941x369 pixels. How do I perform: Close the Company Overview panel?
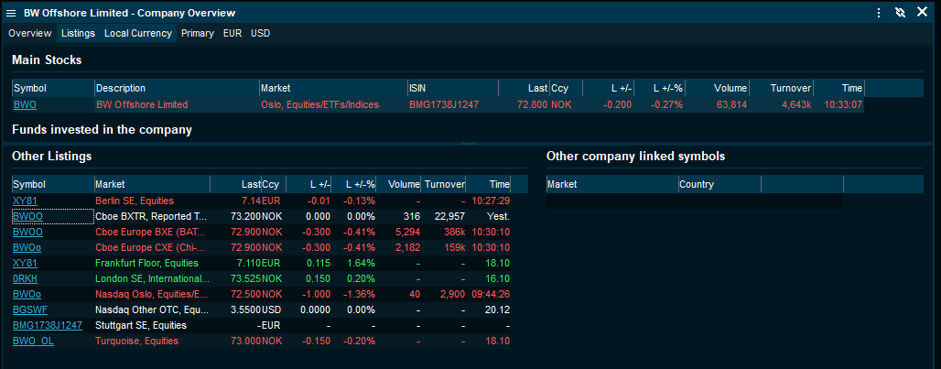922,13
